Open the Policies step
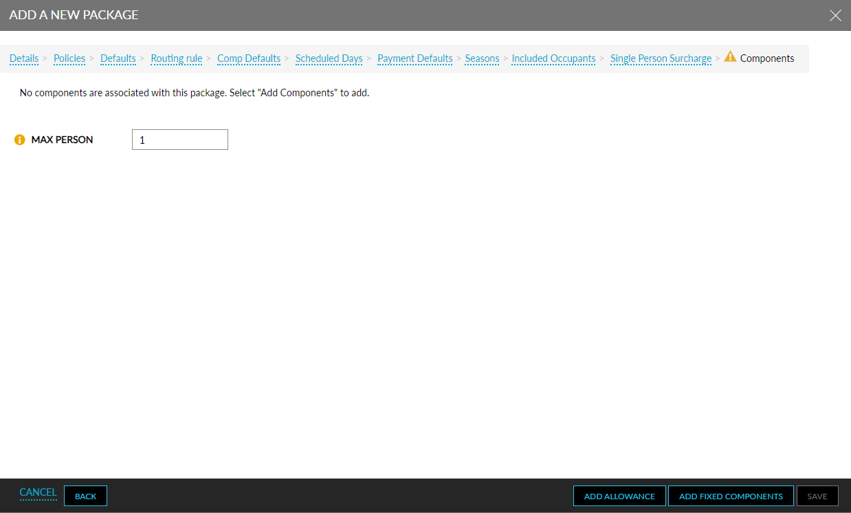Viewport: 851px width, 513px height. (x=69, y=58)
